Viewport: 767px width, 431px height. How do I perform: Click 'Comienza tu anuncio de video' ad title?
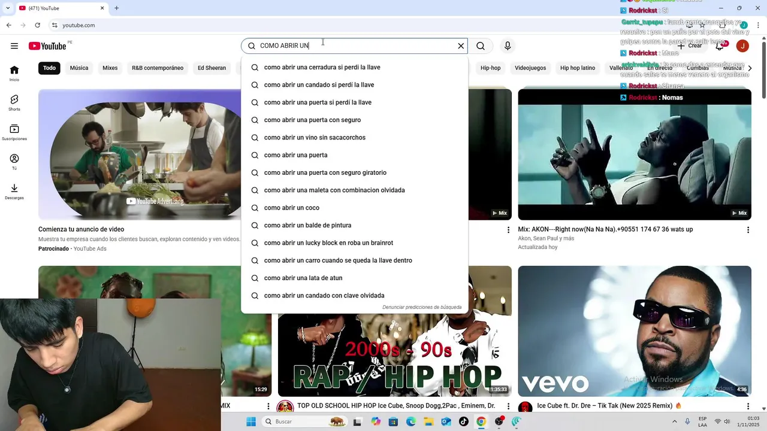tap(81, 229)
